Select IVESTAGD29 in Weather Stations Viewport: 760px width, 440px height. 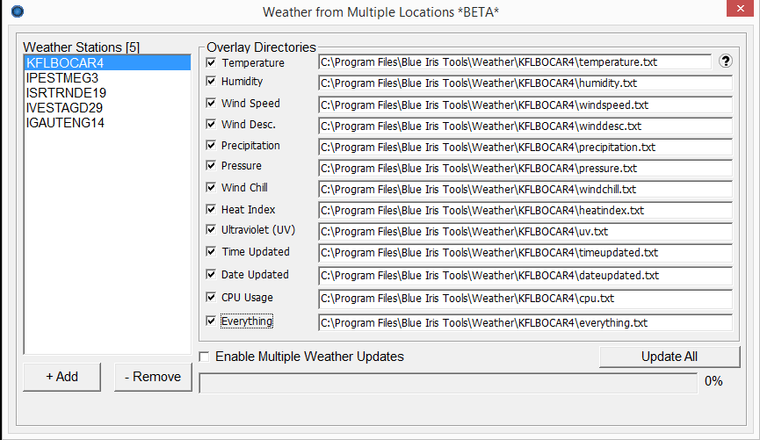[64, 108]
